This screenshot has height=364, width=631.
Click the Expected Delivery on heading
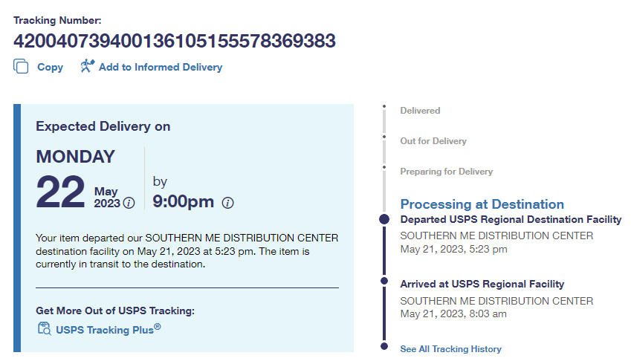point(103,126)
